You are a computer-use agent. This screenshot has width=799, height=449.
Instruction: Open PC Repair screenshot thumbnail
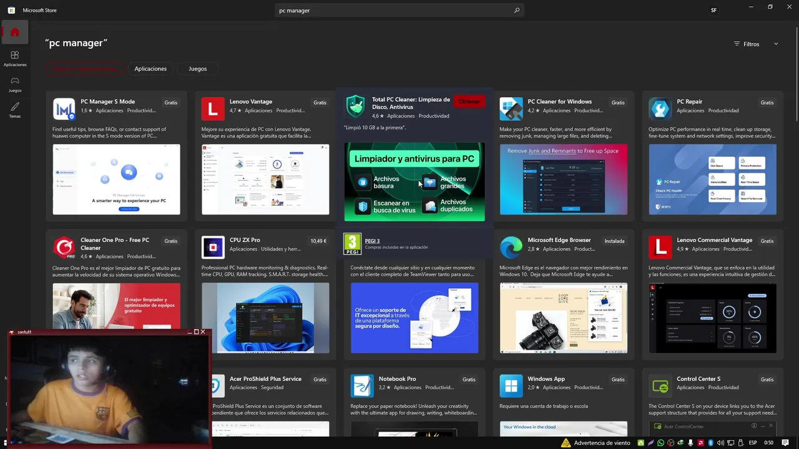712,180
